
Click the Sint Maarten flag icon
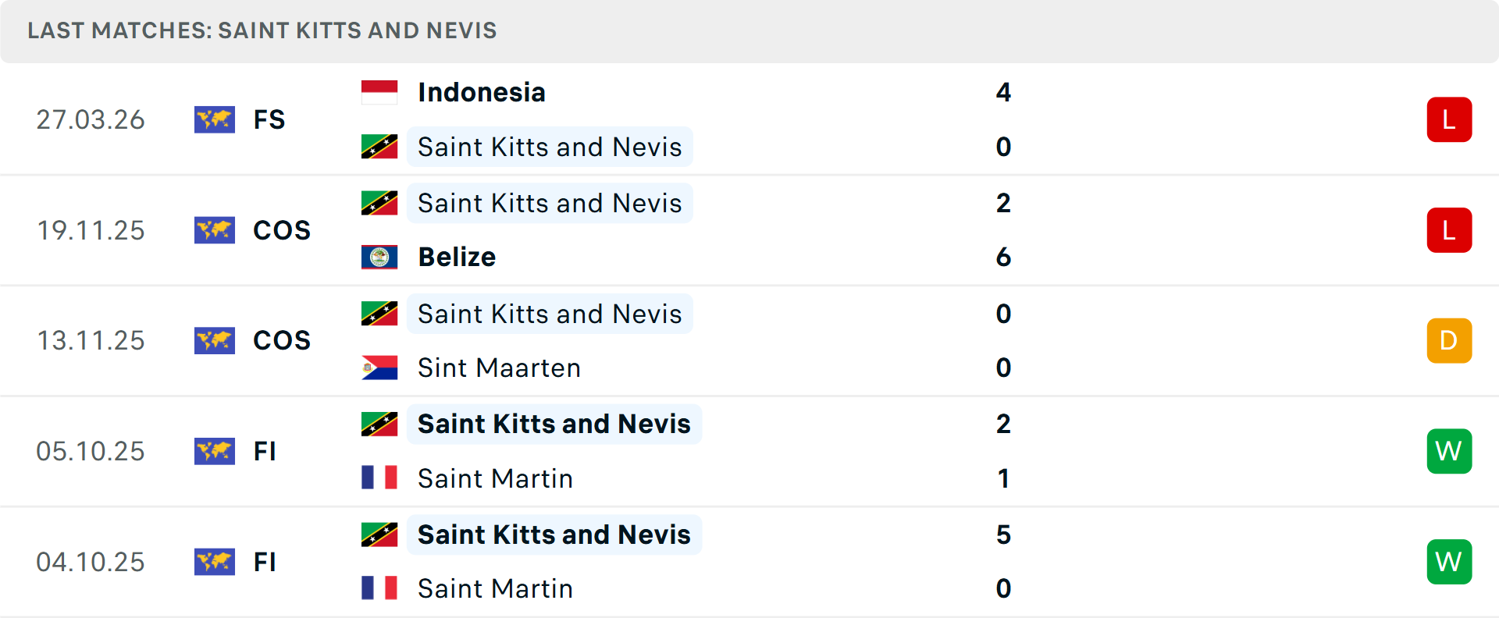pyautogui.click(x=379, y=368)
